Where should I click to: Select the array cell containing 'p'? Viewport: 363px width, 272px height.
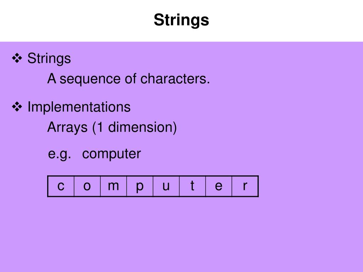pos(140,186)
